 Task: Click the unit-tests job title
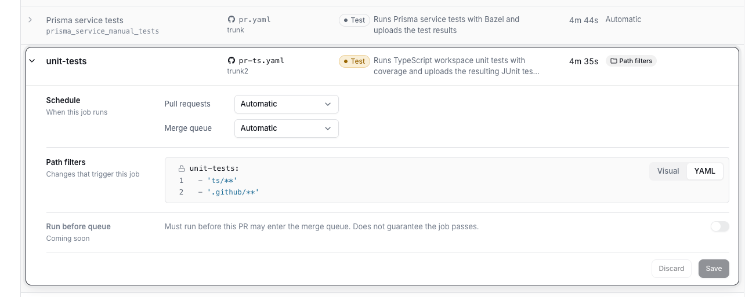(66, 61)
